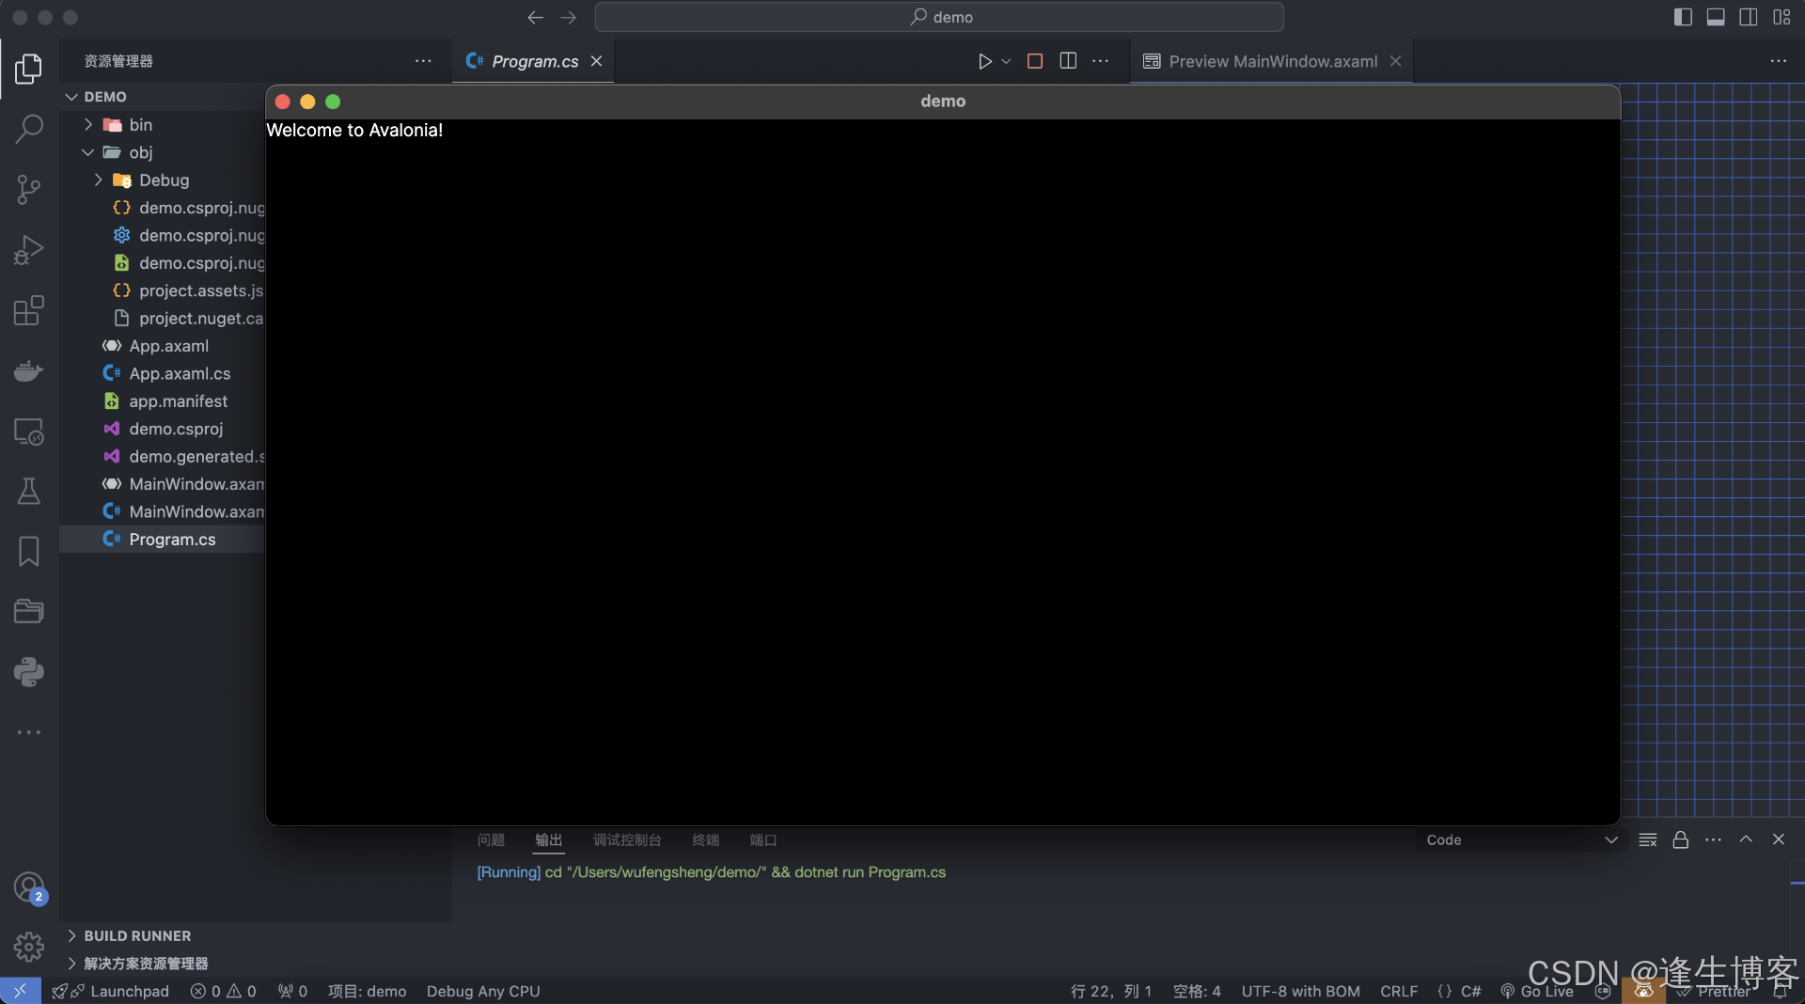The image size is (1805, 1004).
Task: Open the Accounts menu
Action: click(28, 886)
